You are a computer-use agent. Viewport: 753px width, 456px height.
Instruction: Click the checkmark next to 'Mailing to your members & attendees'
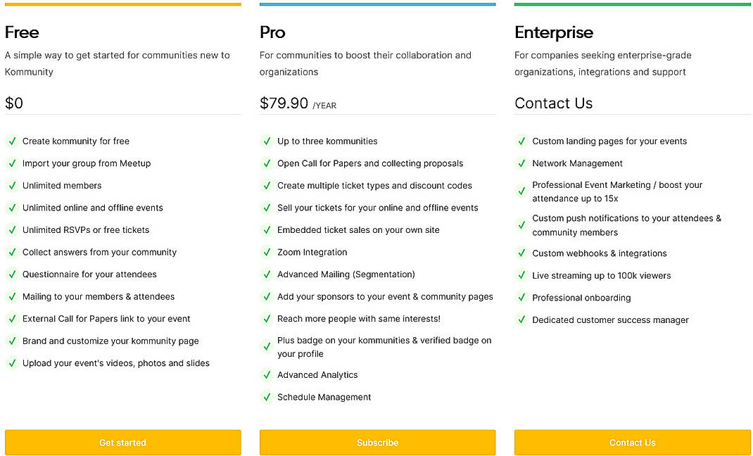[x=12, y=297]
